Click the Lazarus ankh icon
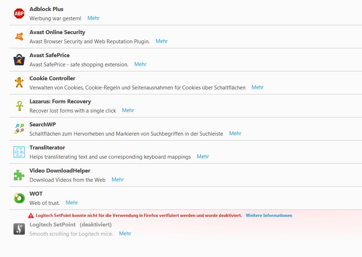This screenshot has height=257, width=362. point(20,106)
